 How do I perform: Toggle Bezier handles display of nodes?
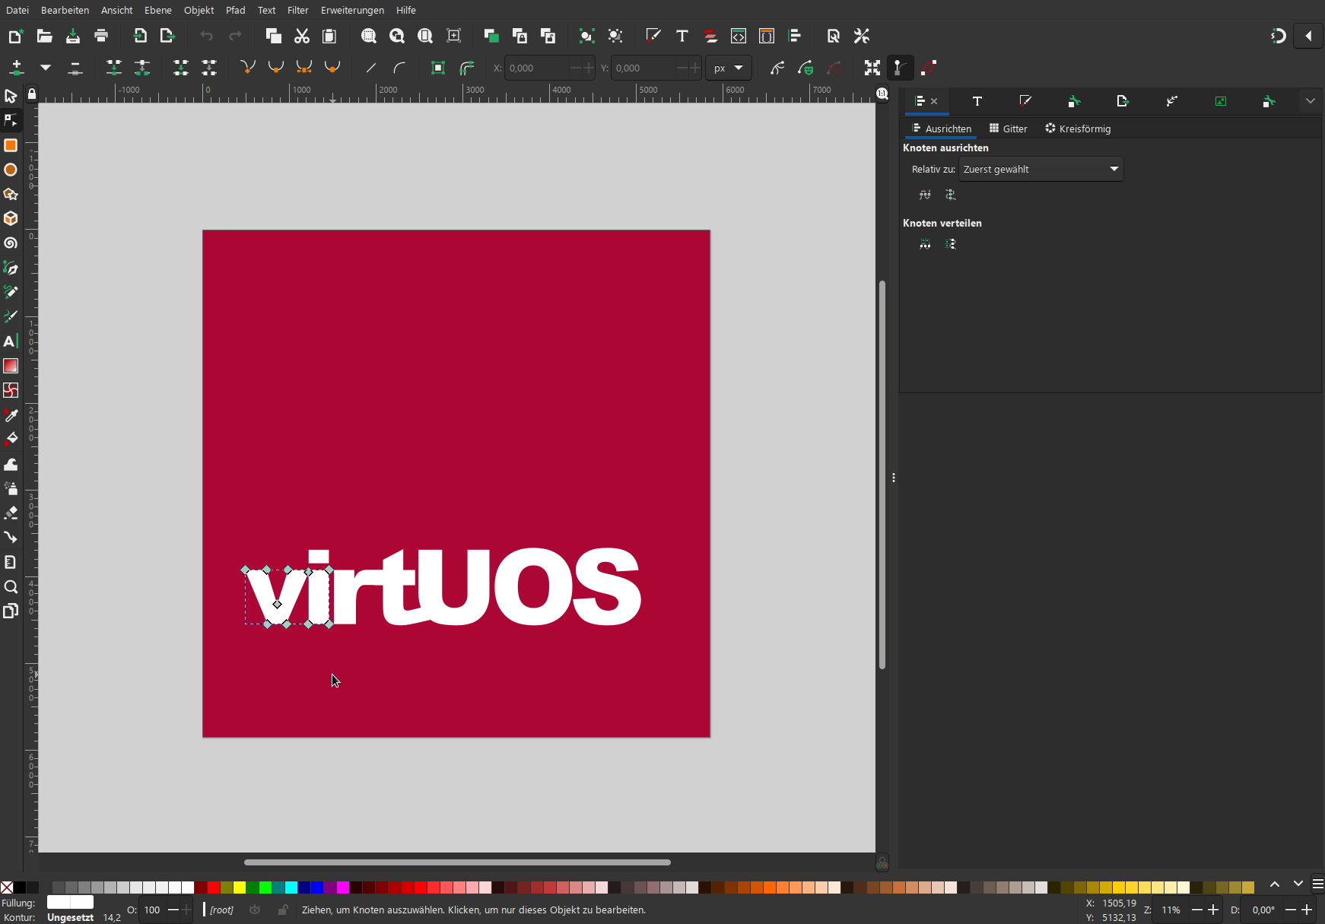tap(900, 68)
